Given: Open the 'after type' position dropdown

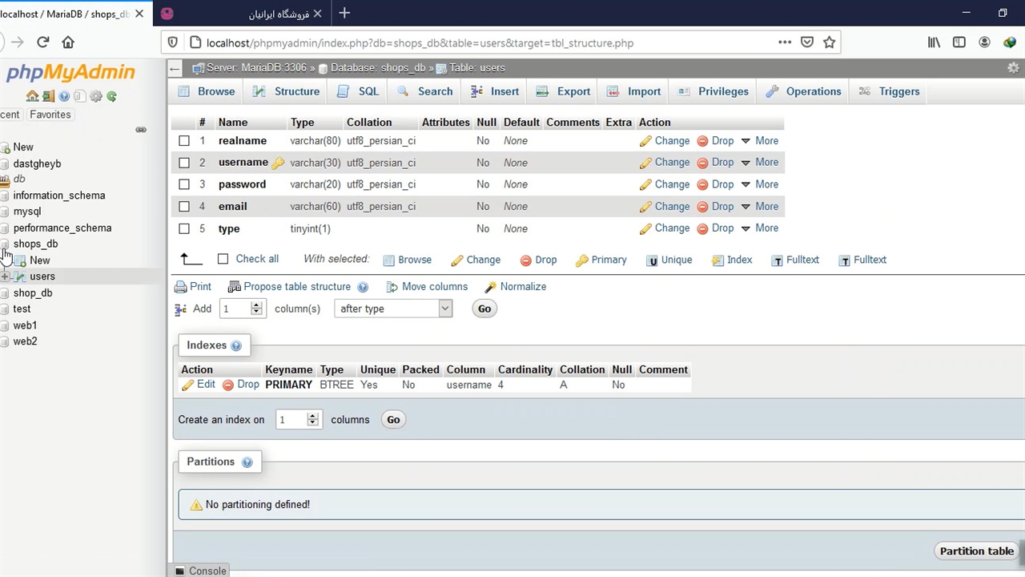Looking at the screenshot, I should tap(392, 309).
